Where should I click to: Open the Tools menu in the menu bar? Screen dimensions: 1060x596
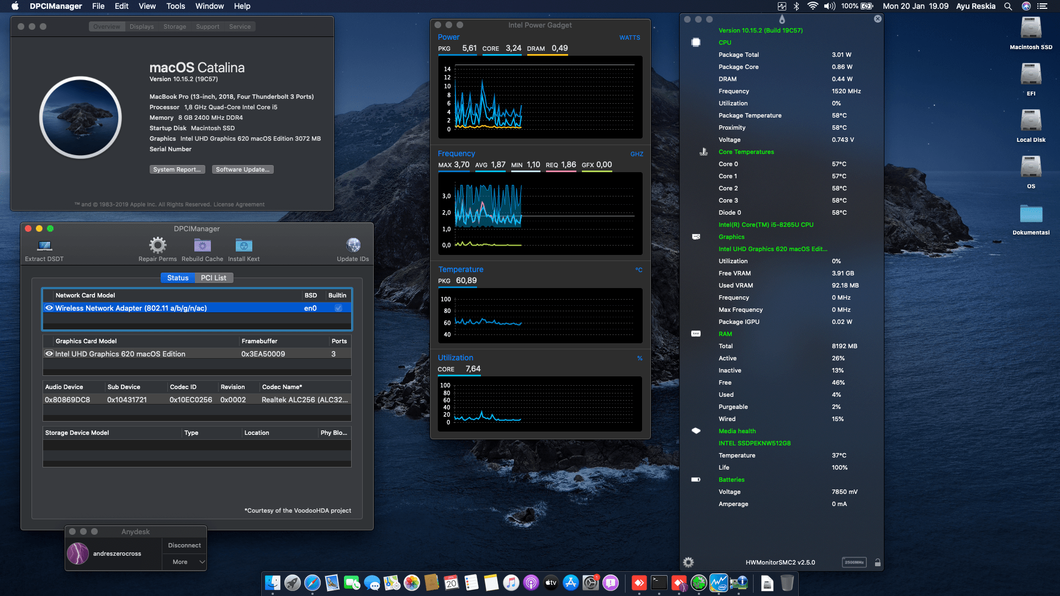click(x=175, y=6)
